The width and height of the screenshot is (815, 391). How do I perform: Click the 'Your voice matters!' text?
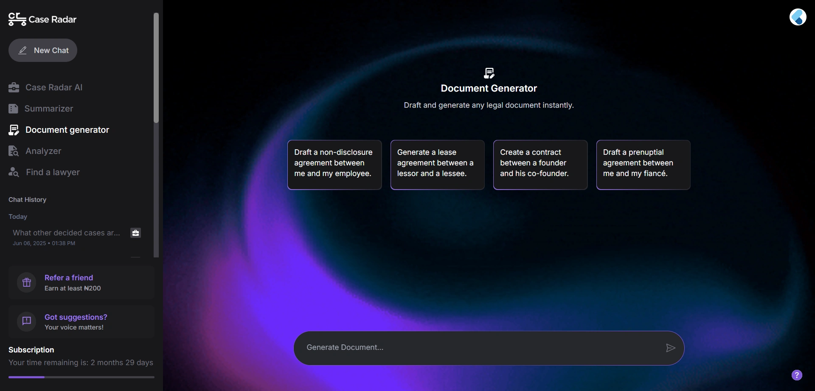click(74, 327)
